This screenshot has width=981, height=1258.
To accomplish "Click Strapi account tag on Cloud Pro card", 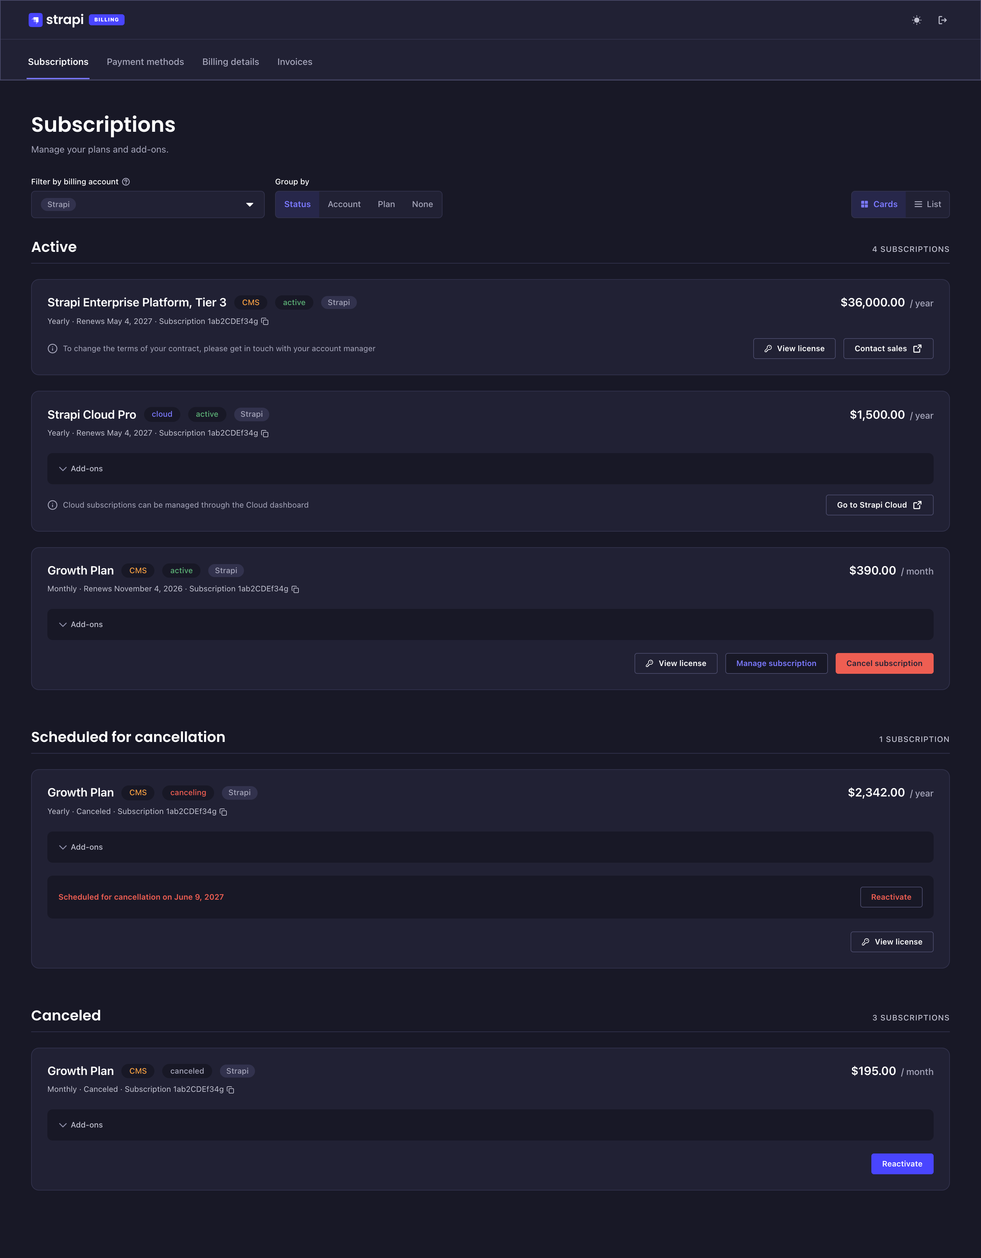I will (x=252, y=414).
